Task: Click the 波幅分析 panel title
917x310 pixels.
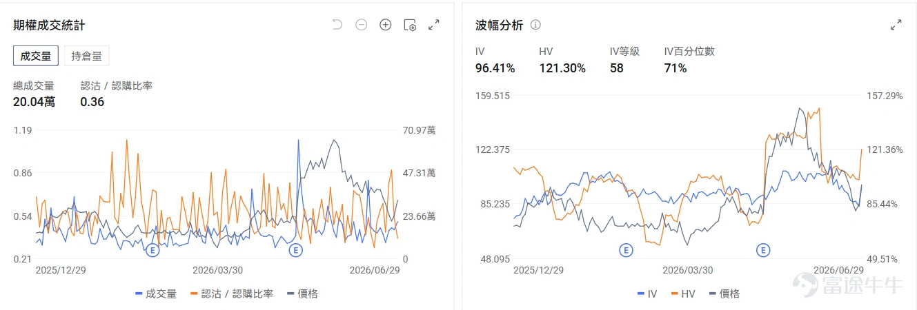Action: [500, 25]
